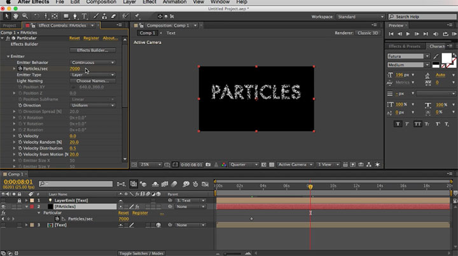Collapse the Emitter group

point(8,56)
